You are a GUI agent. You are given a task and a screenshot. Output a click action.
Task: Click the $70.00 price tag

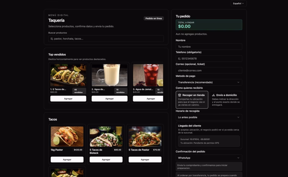pos(157,150)
